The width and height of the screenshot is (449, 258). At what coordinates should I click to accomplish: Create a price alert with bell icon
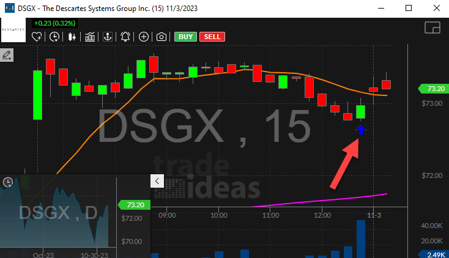point(125,37)
